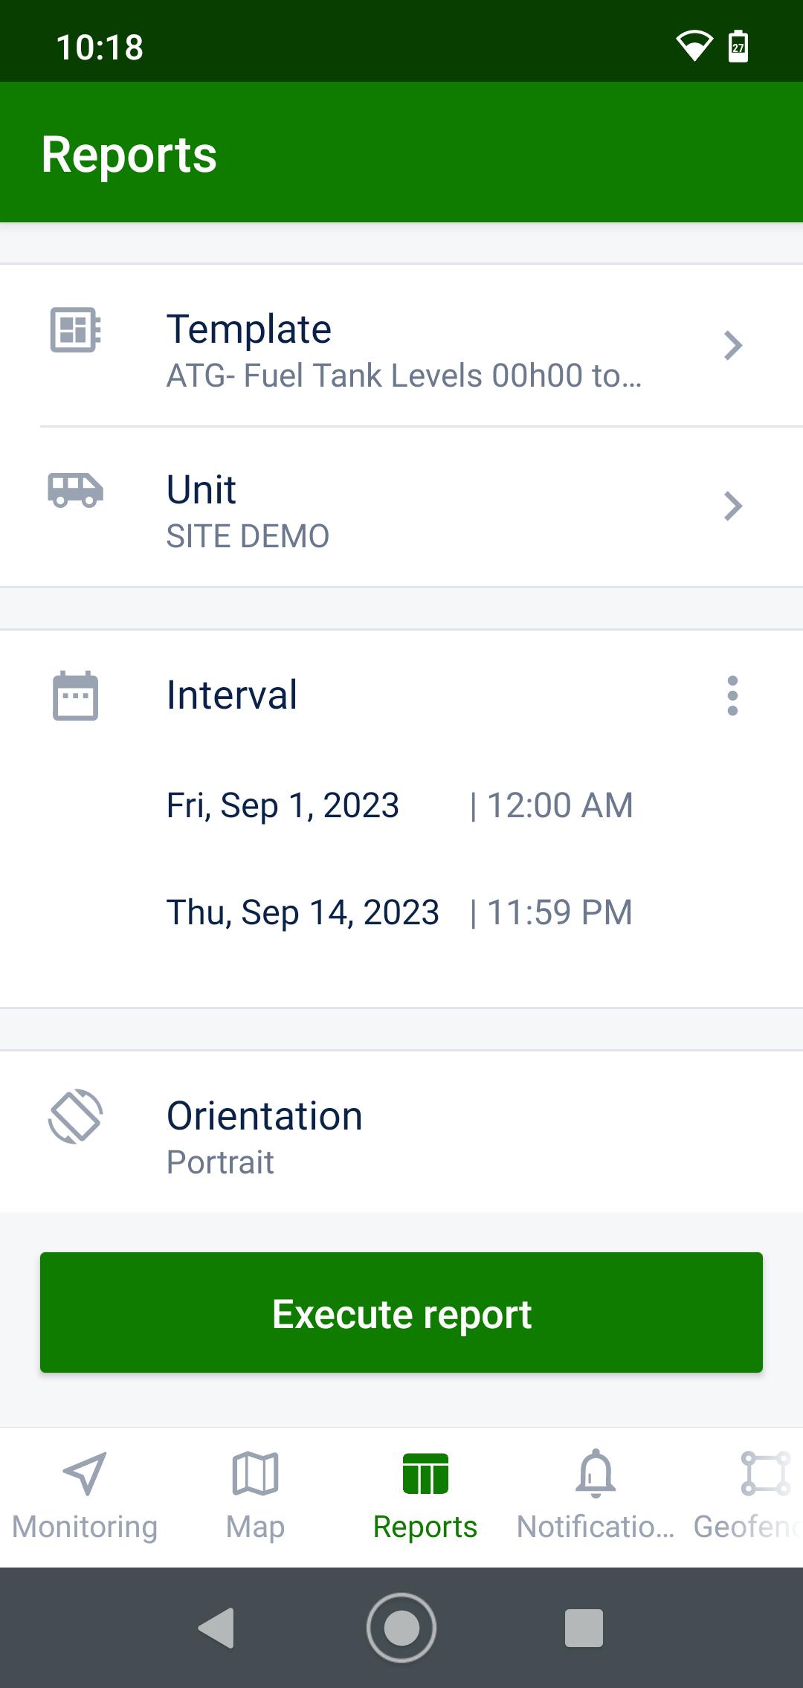The height and width of the screenshot is (1688, 803).
Task: Change start date Fri, Sep 1, 2023
Action: (x=283, y=805)
